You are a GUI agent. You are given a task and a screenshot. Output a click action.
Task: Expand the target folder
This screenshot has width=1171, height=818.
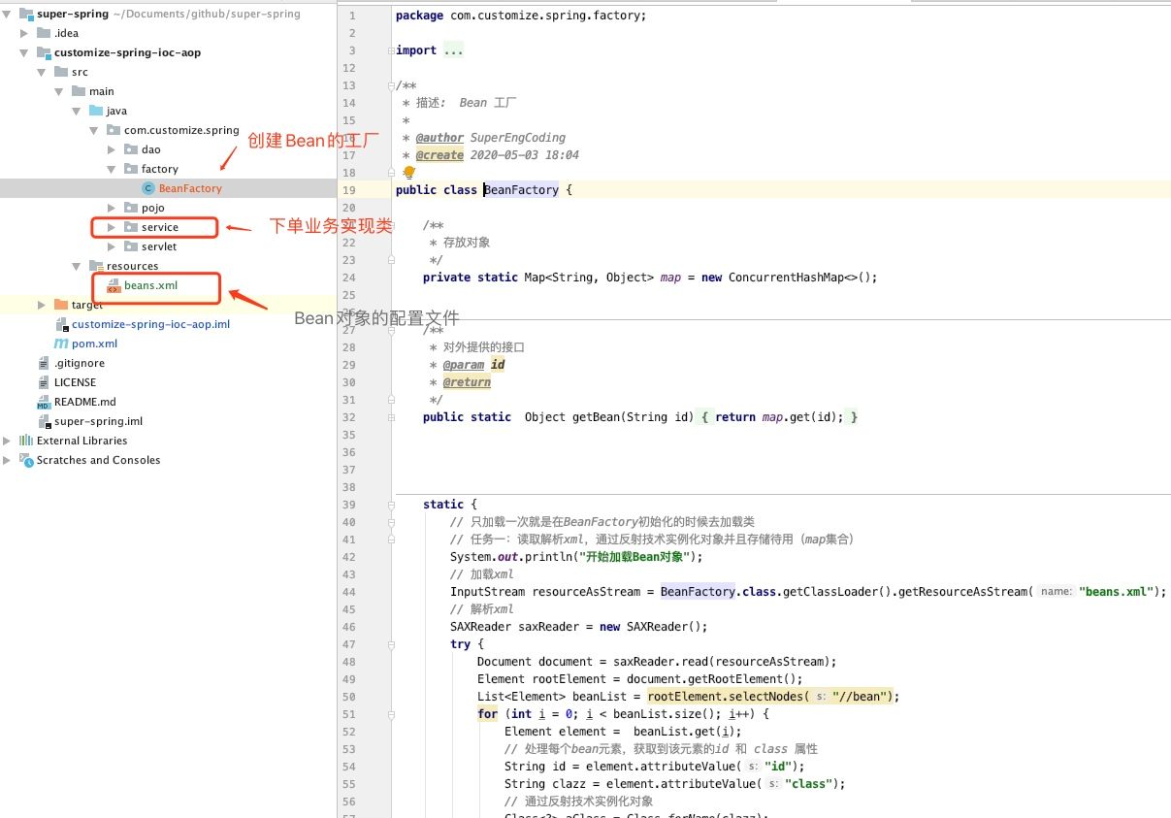pos(42,305)
